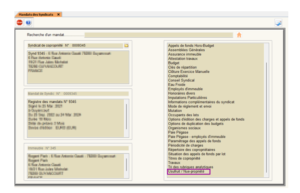The image size is (300, 193).
Task: Close the Mandats des Syndicats tab
Action: 58,14
